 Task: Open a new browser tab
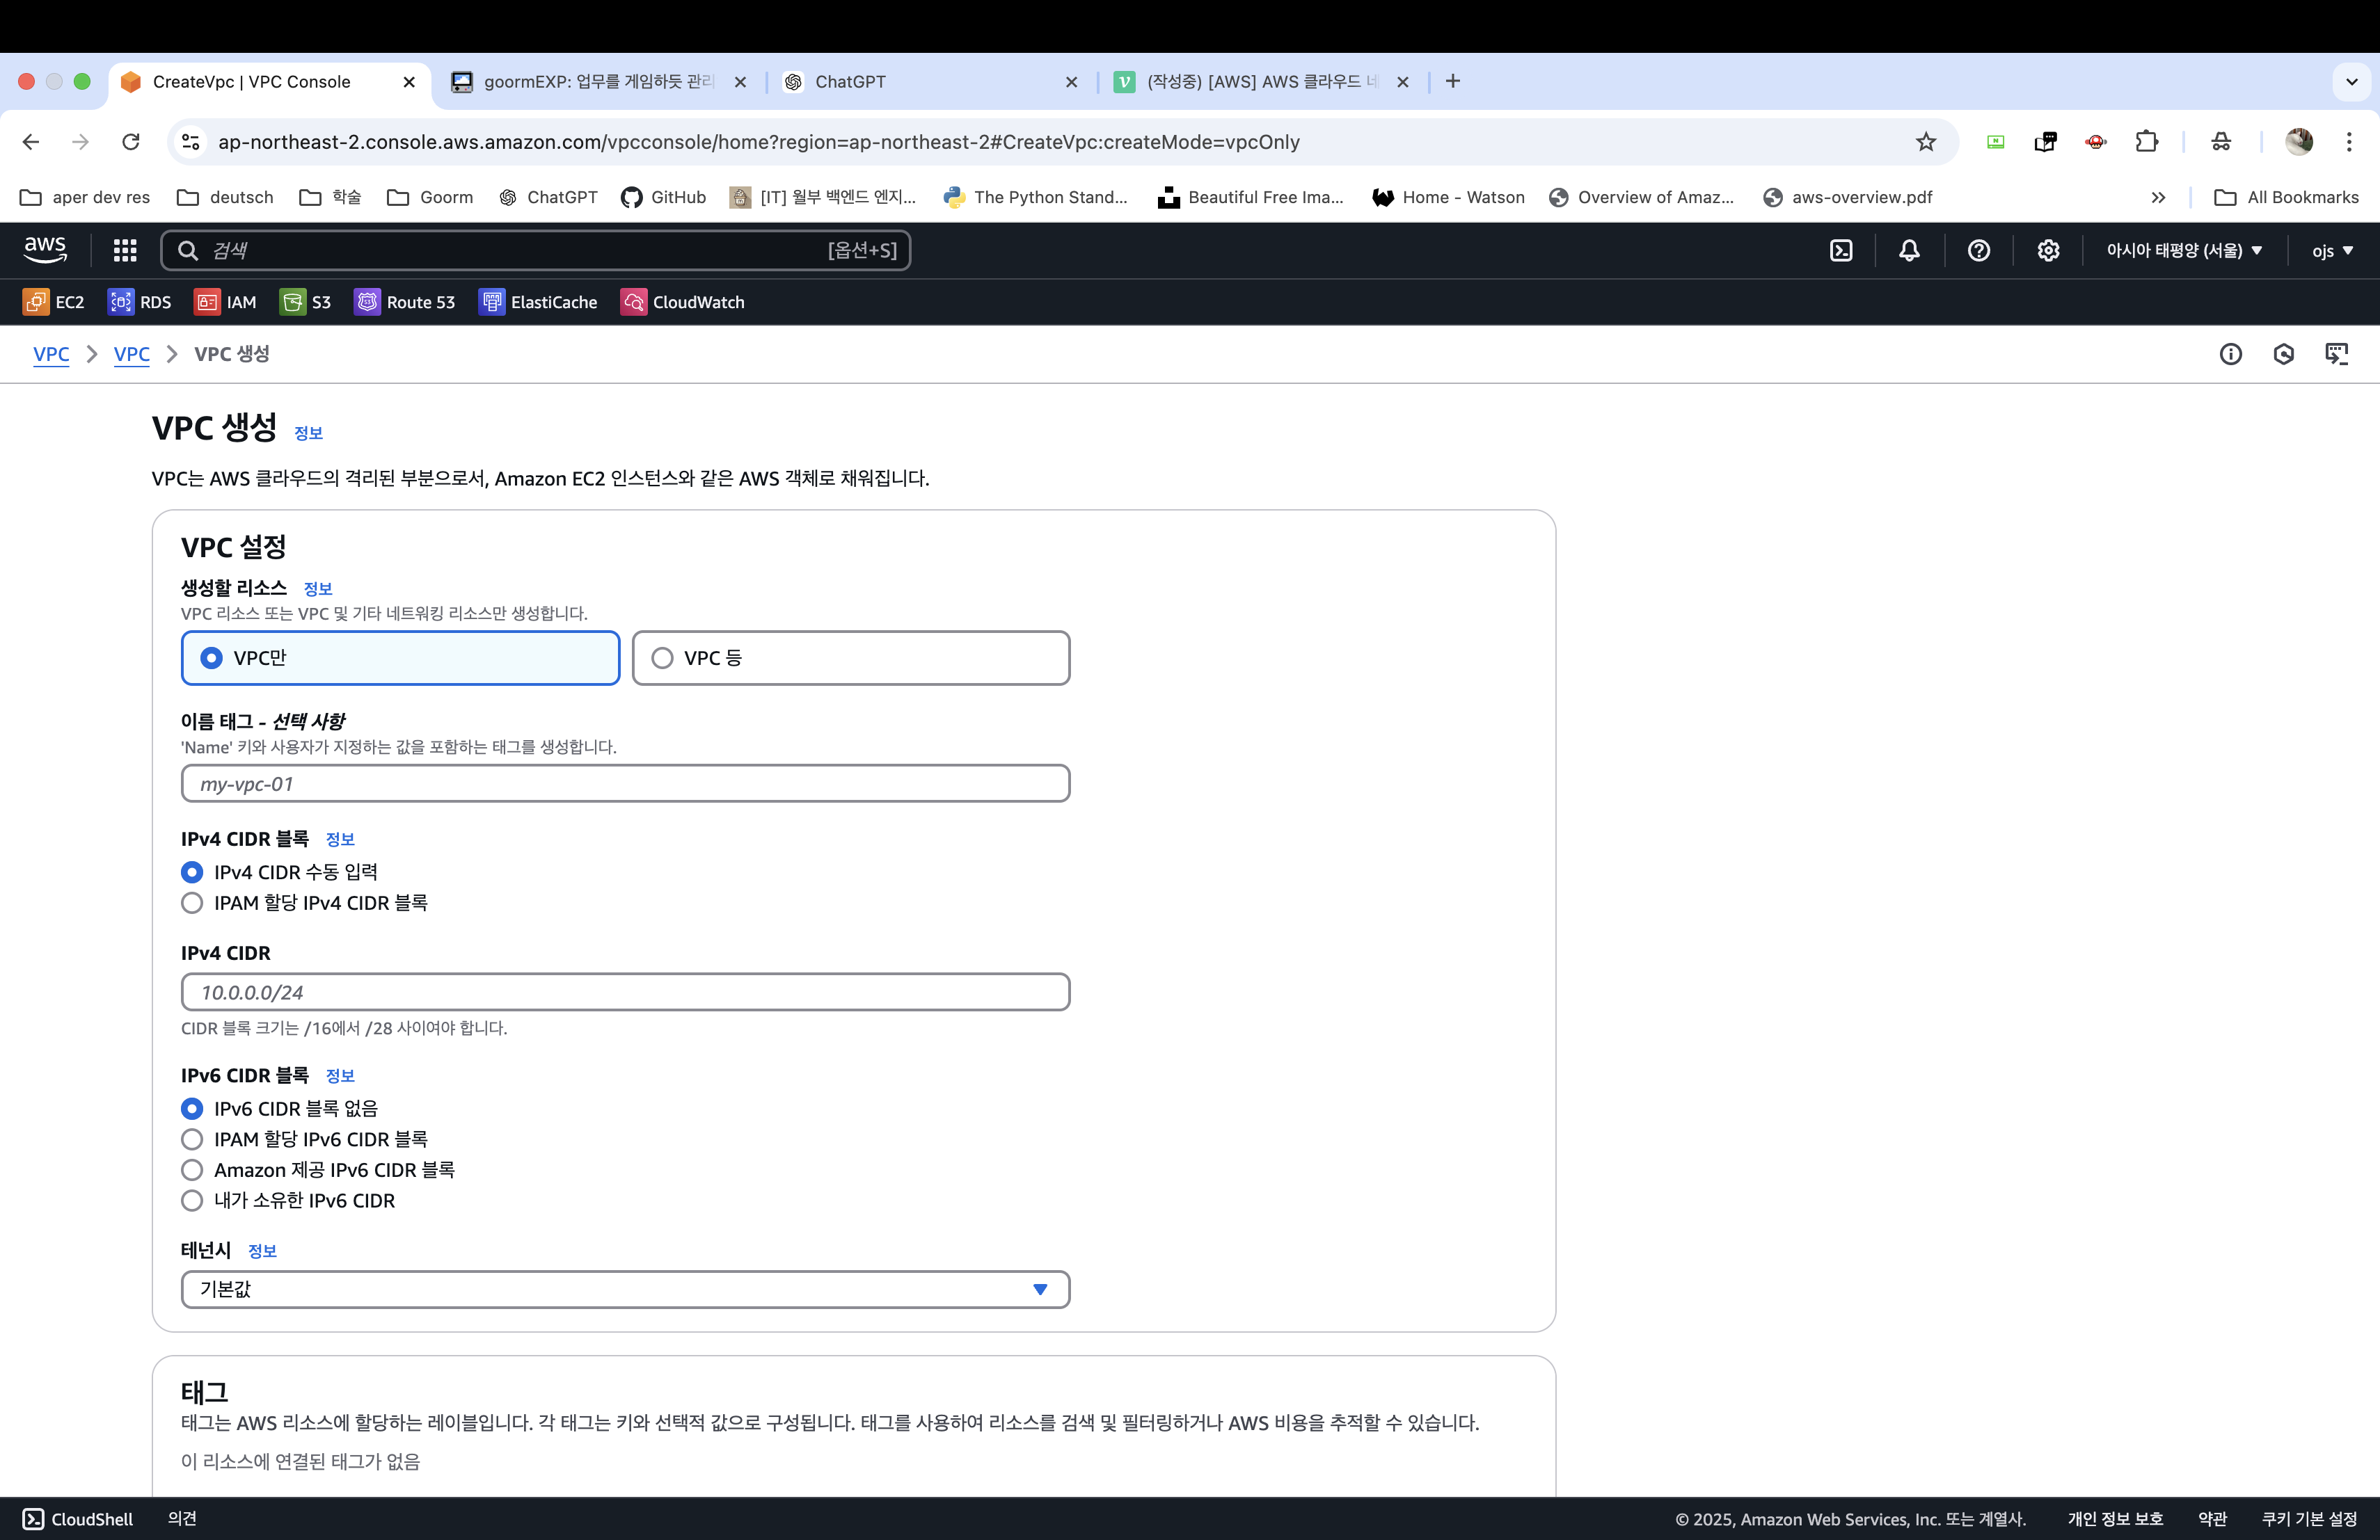(1452, 81)
